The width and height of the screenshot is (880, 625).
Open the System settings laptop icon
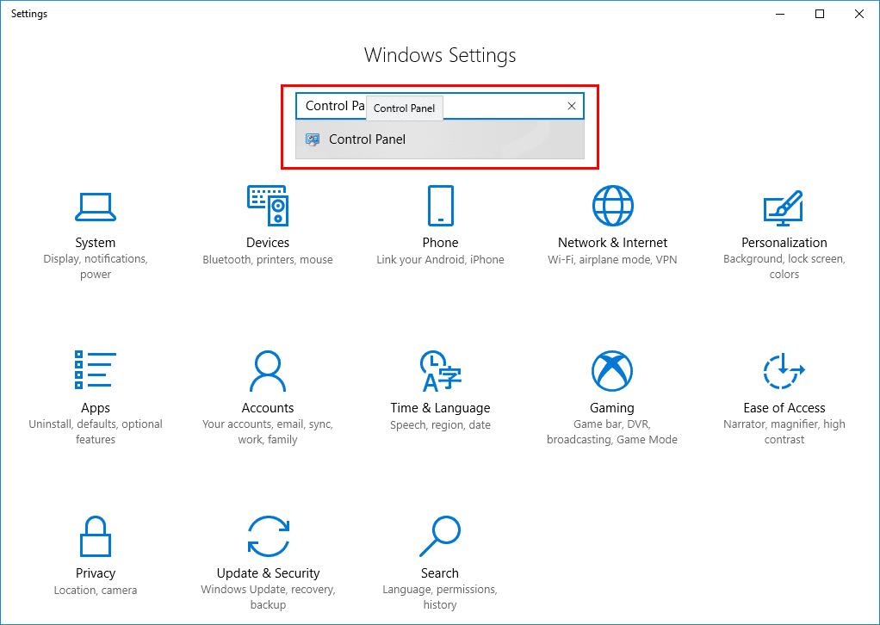pos(96,207)
